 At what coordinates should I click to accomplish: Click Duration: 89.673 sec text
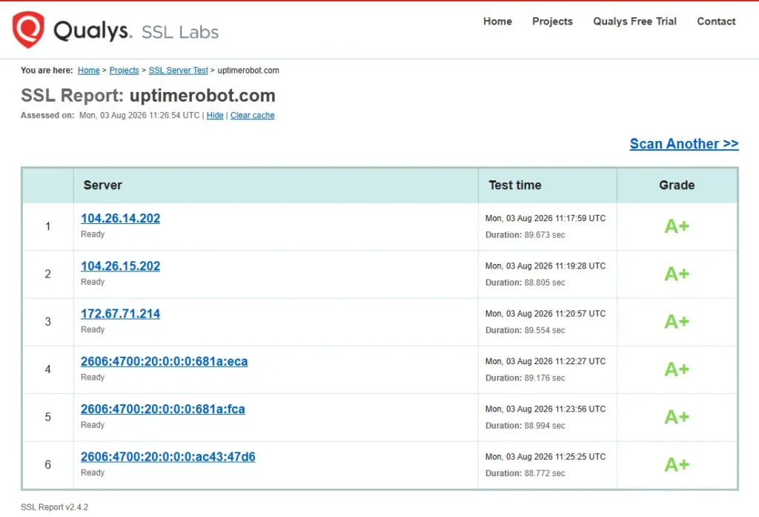[526, 235]
